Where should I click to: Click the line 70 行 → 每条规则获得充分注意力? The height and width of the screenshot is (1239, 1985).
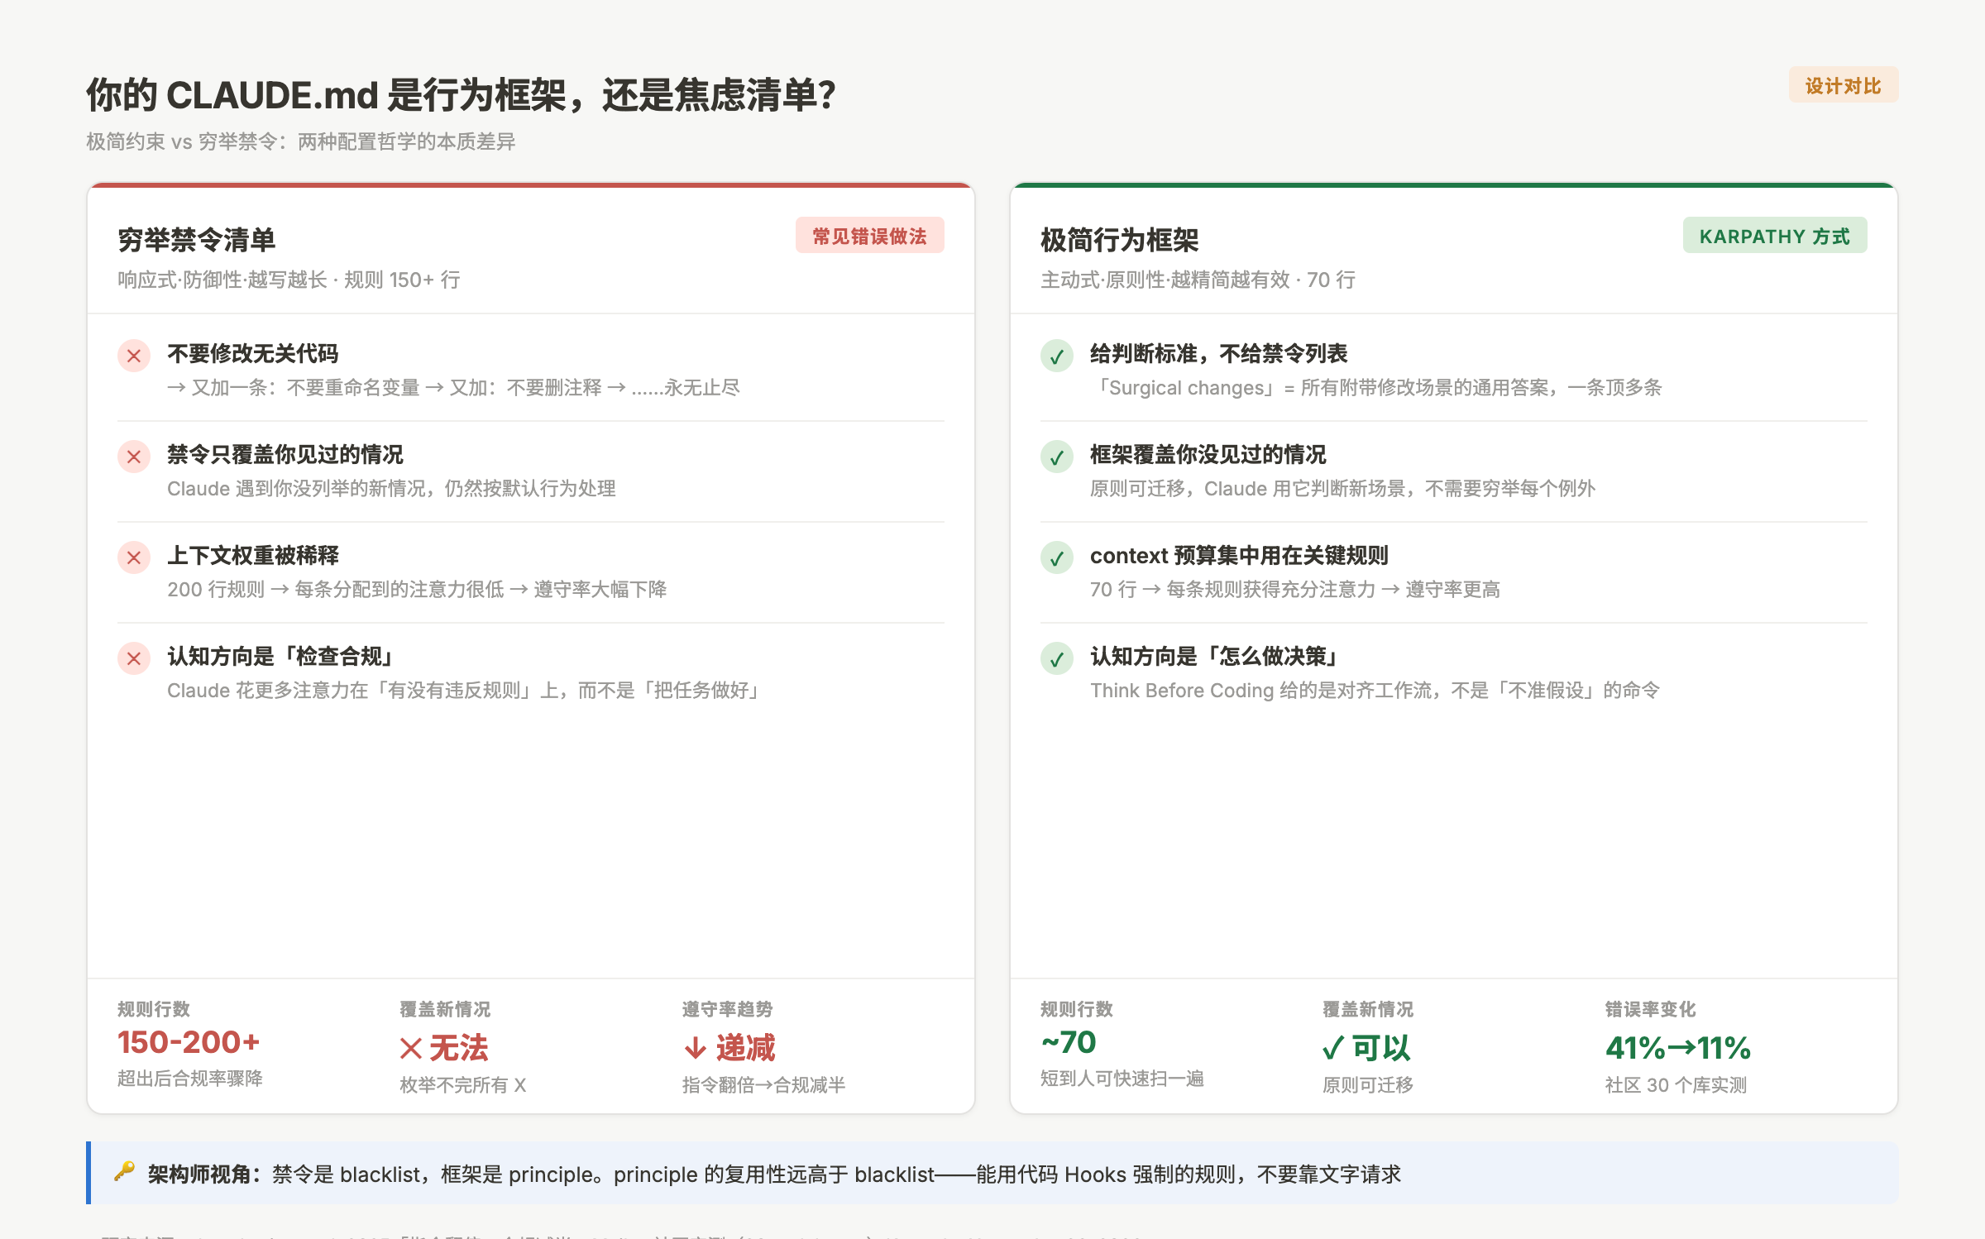(x=1295, y=589)
